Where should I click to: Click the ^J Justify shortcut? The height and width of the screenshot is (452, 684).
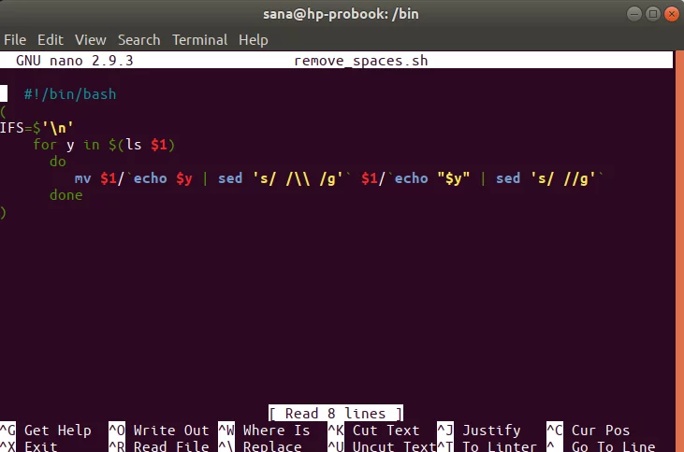pos(479,431)
